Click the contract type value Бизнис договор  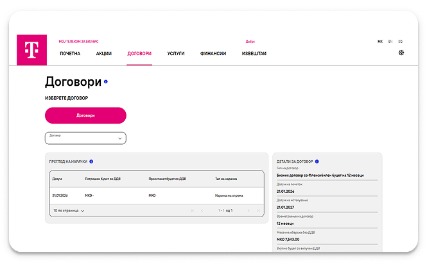point(320,176)
